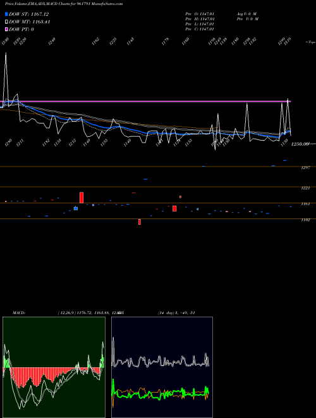
Task: Open the ADX indicator chart panel
Action: coord(162,367)
